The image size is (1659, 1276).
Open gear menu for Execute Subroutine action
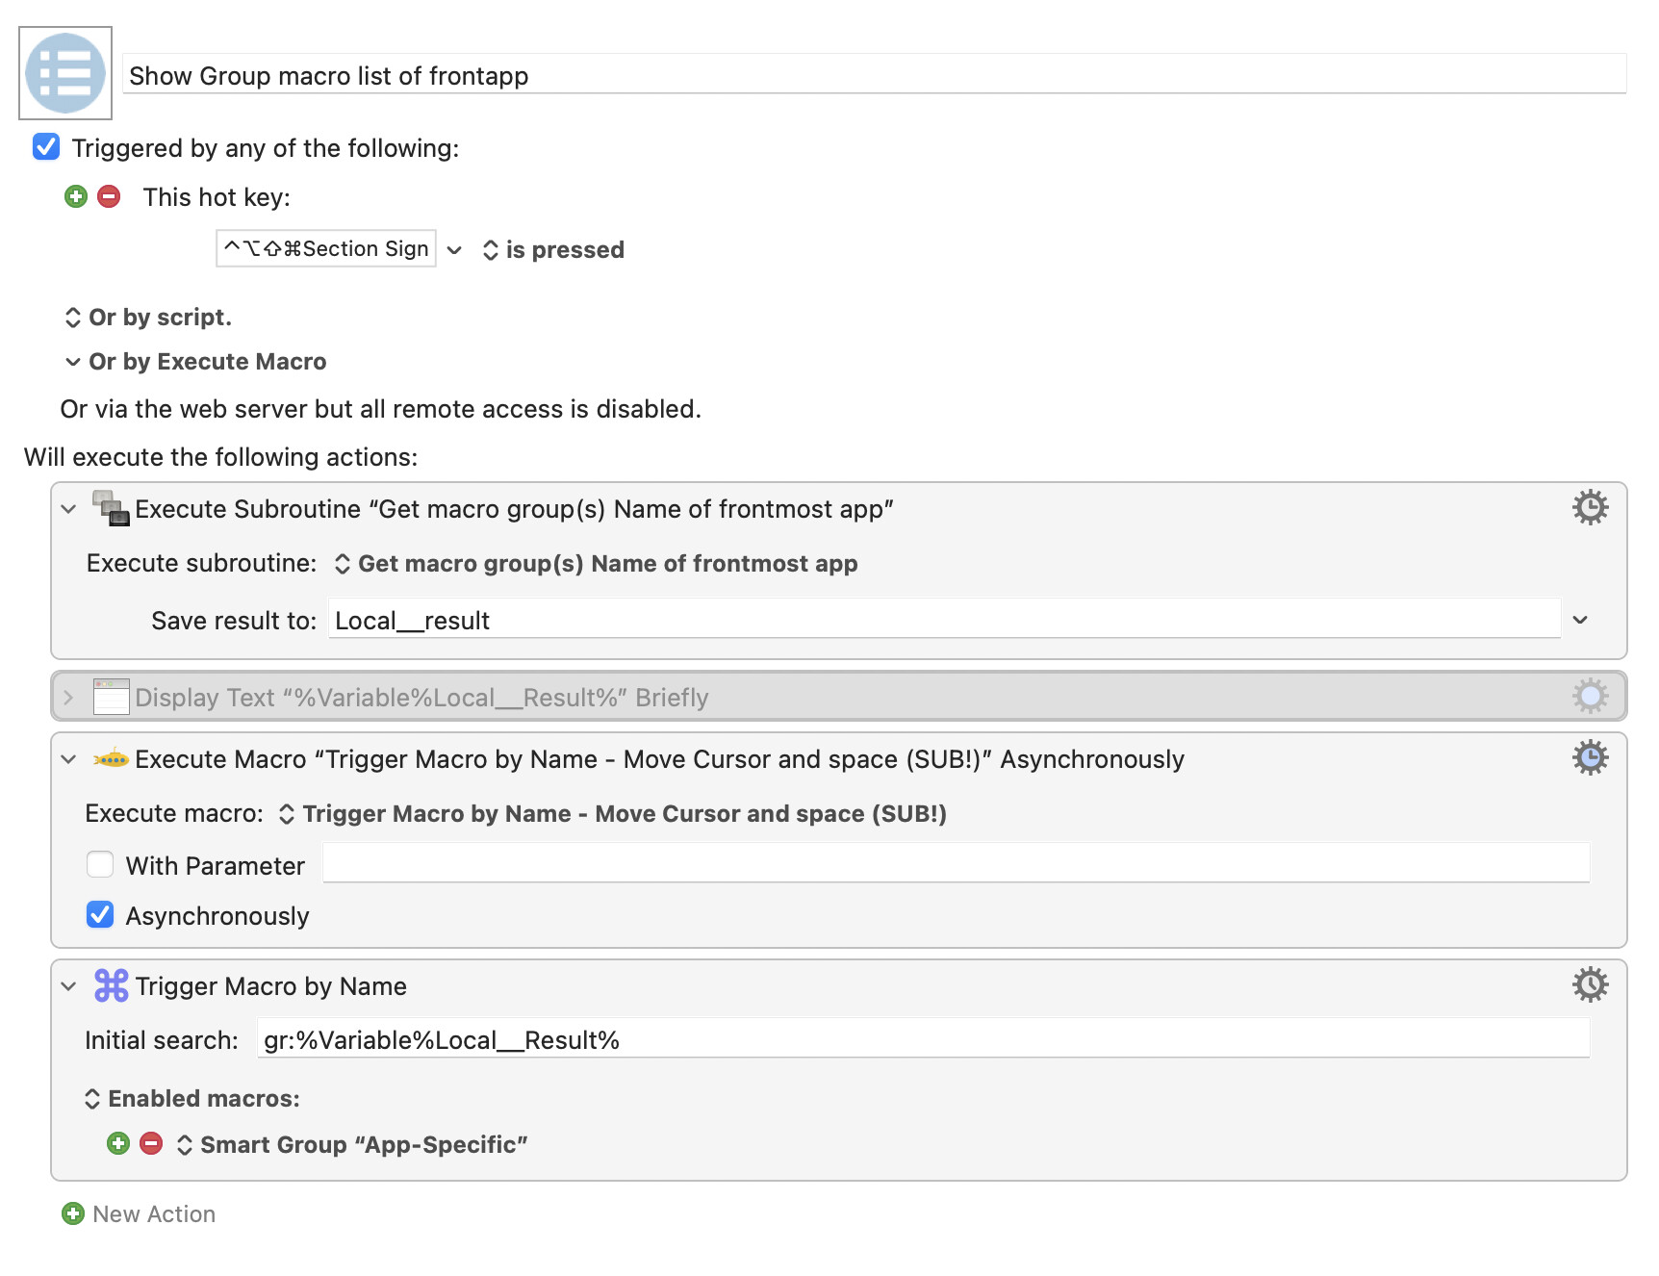click(x=1590, y=507)
